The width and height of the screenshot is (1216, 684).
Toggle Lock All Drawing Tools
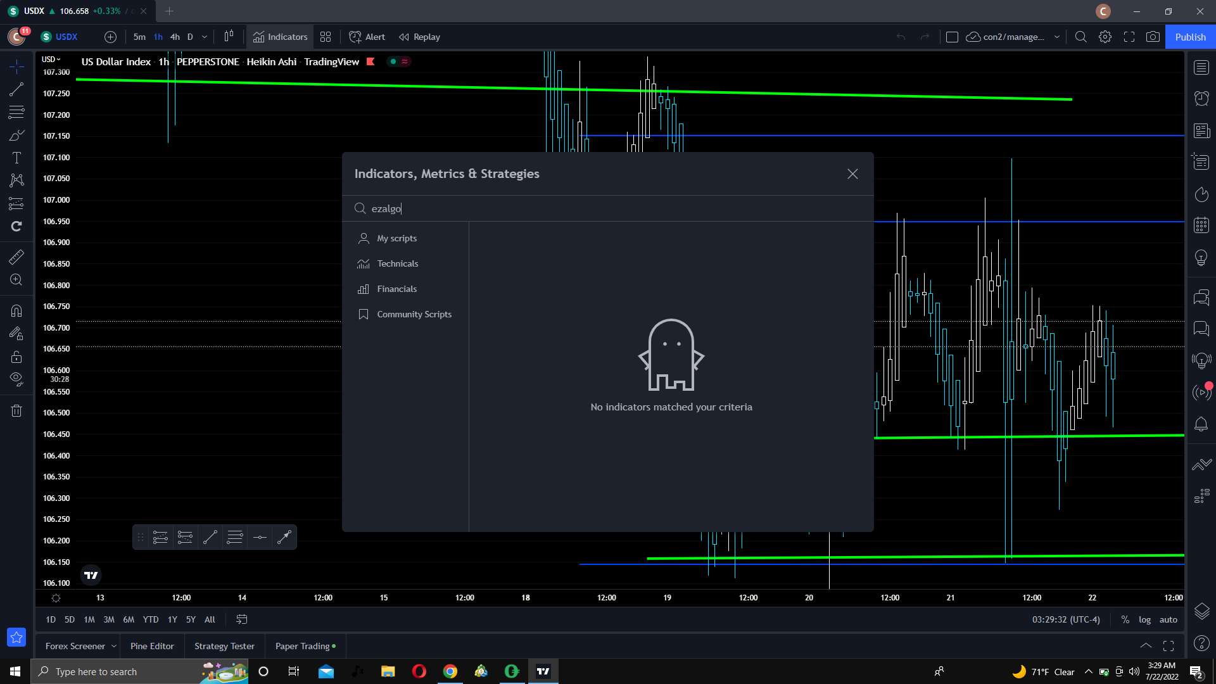point(16,357)
